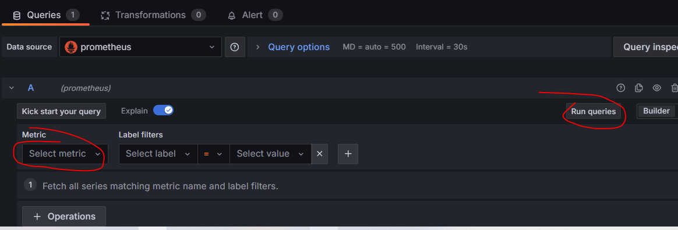678x230 pixels.
Task: Select Builder editor mode
Action: tap(656, 111)
